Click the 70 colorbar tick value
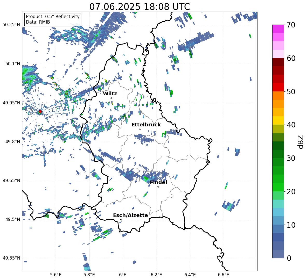Screen dimensions: 307x280 coord(291,25)
